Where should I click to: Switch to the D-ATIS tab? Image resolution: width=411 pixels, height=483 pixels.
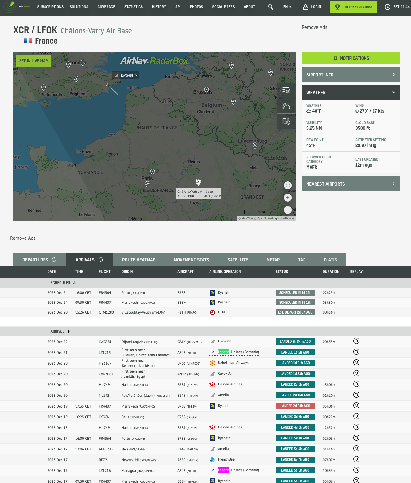[x=330, y=260]
